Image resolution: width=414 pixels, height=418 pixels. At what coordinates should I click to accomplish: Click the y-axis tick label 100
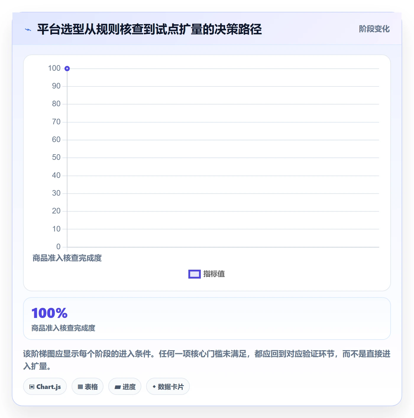(x=54, y=68)
